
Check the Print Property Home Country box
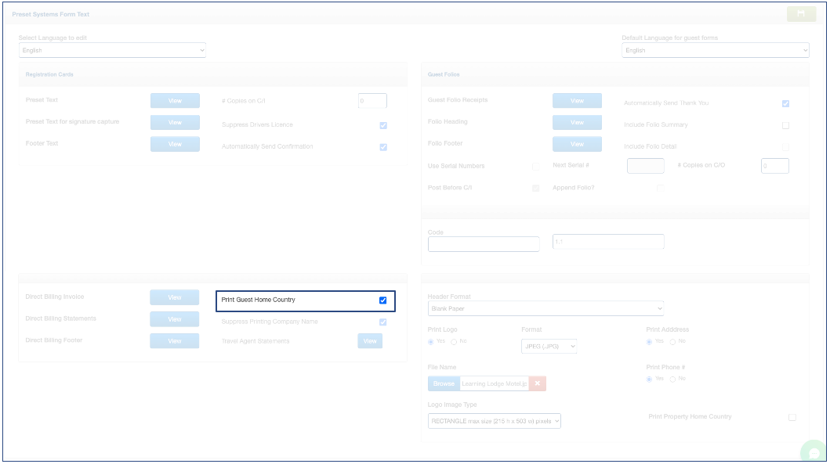(792, 417)
